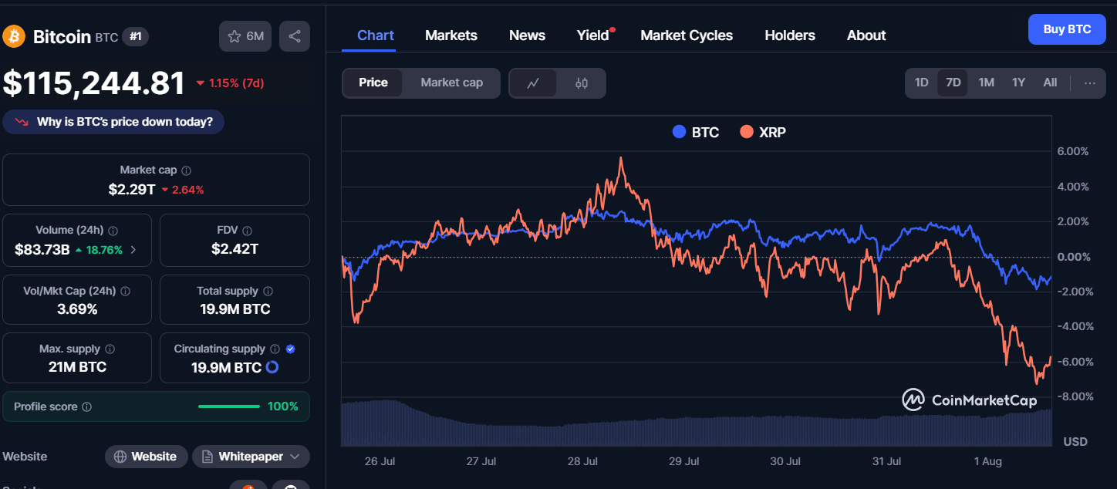Set chart range to 7D
Screen dimensions: 1117x489
pyautogui.click(x=953, y=83)
